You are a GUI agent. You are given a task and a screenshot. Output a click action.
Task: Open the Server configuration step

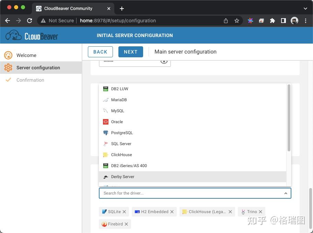point(41,68)
